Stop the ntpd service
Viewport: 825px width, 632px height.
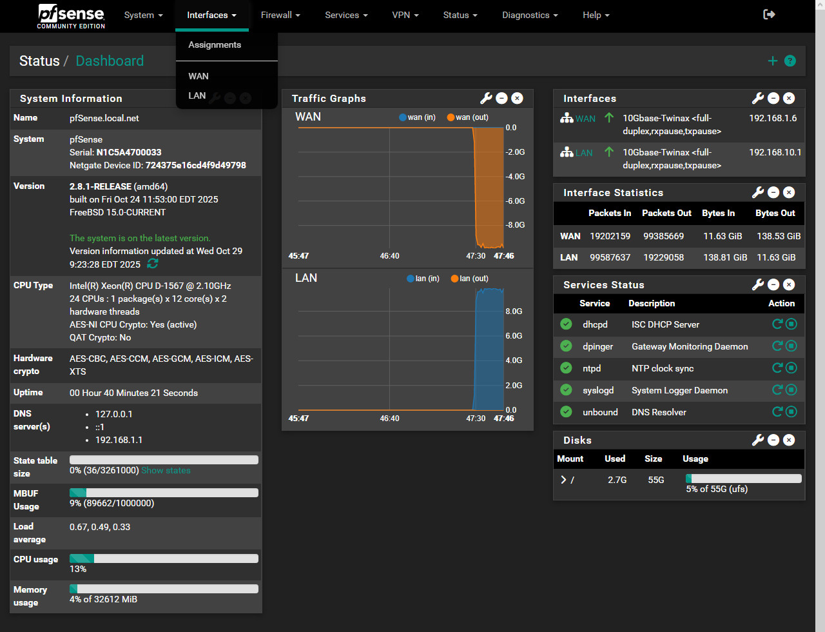791,368
